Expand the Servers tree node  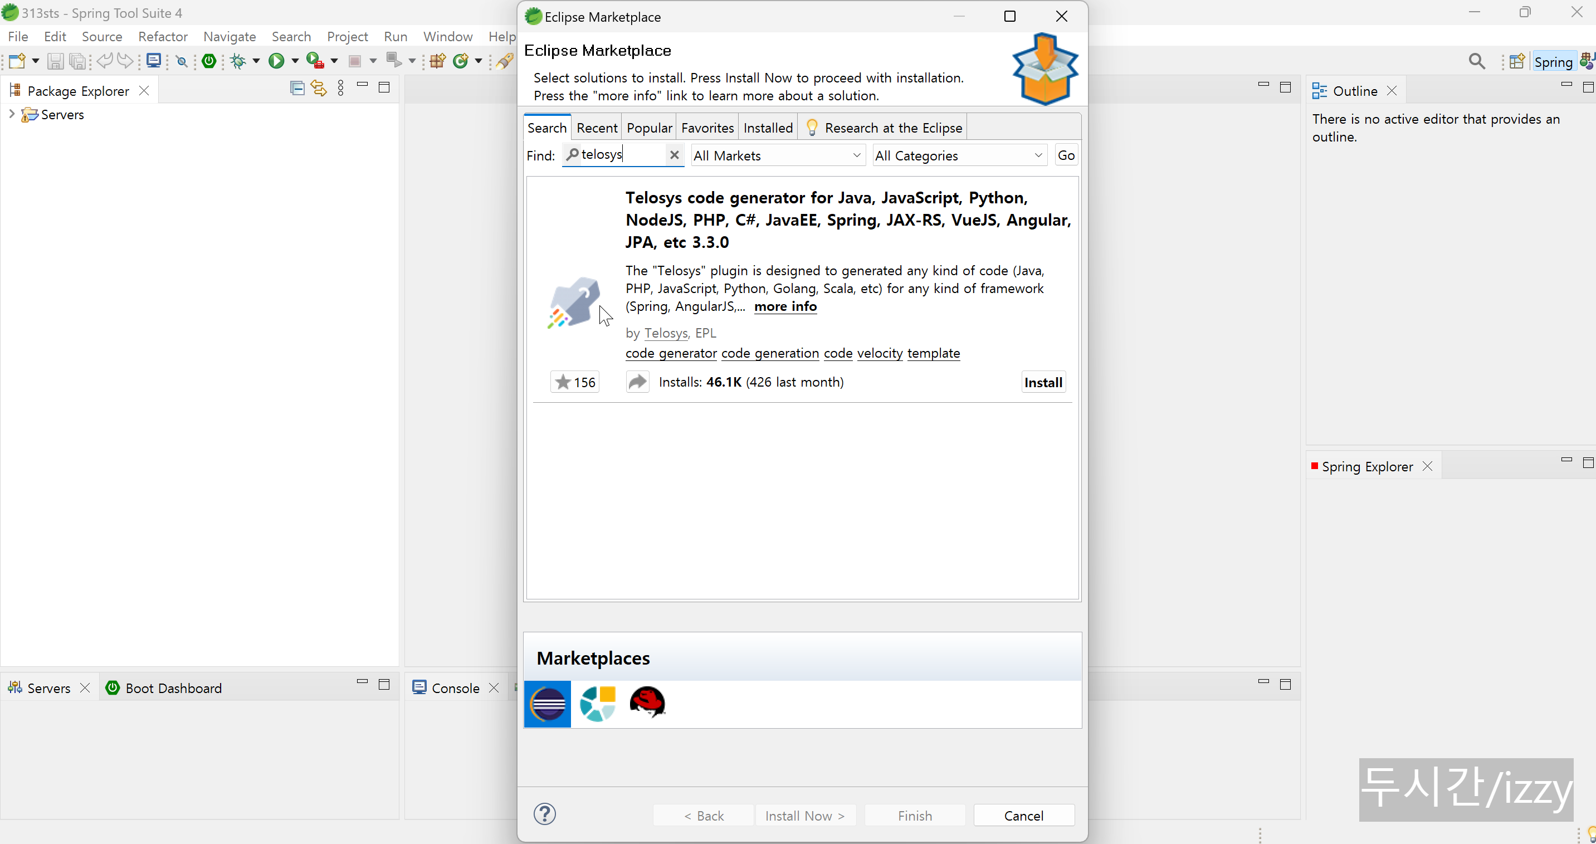(11, 114)
